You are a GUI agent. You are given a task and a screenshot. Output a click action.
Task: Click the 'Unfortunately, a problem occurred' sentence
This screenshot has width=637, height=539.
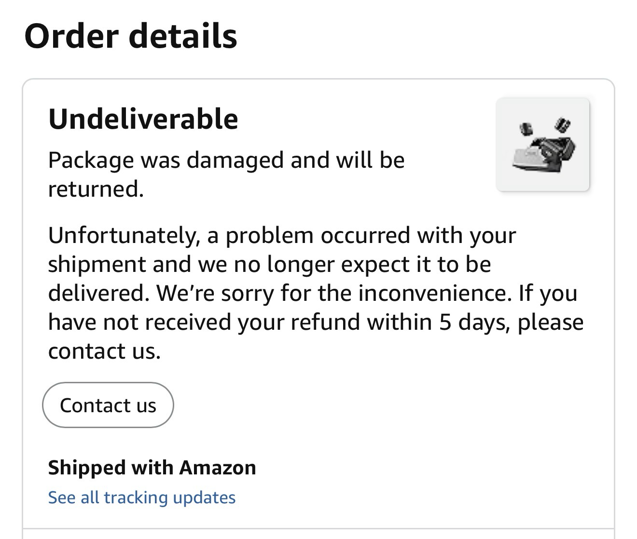[282, 236]
